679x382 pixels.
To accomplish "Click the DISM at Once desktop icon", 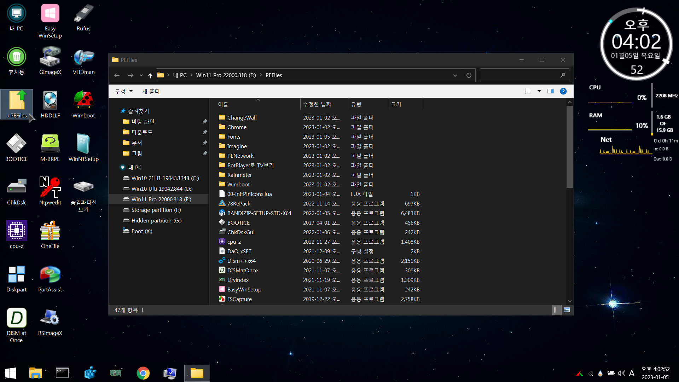I will coord(16,325).
